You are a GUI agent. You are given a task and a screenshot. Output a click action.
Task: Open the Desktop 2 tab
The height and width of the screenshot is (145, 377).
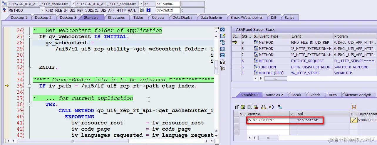[43, 17]
